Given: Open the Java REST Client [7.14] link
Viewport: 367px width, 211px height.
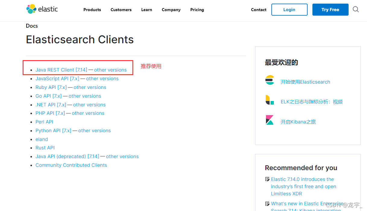Looking at the screenshot, I should [61, 70].
